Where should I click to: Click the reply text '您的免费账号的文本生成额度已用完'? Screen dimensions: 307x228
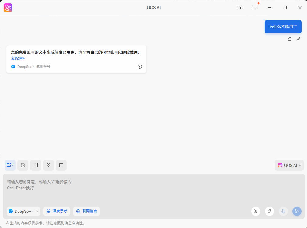[43, 52]
